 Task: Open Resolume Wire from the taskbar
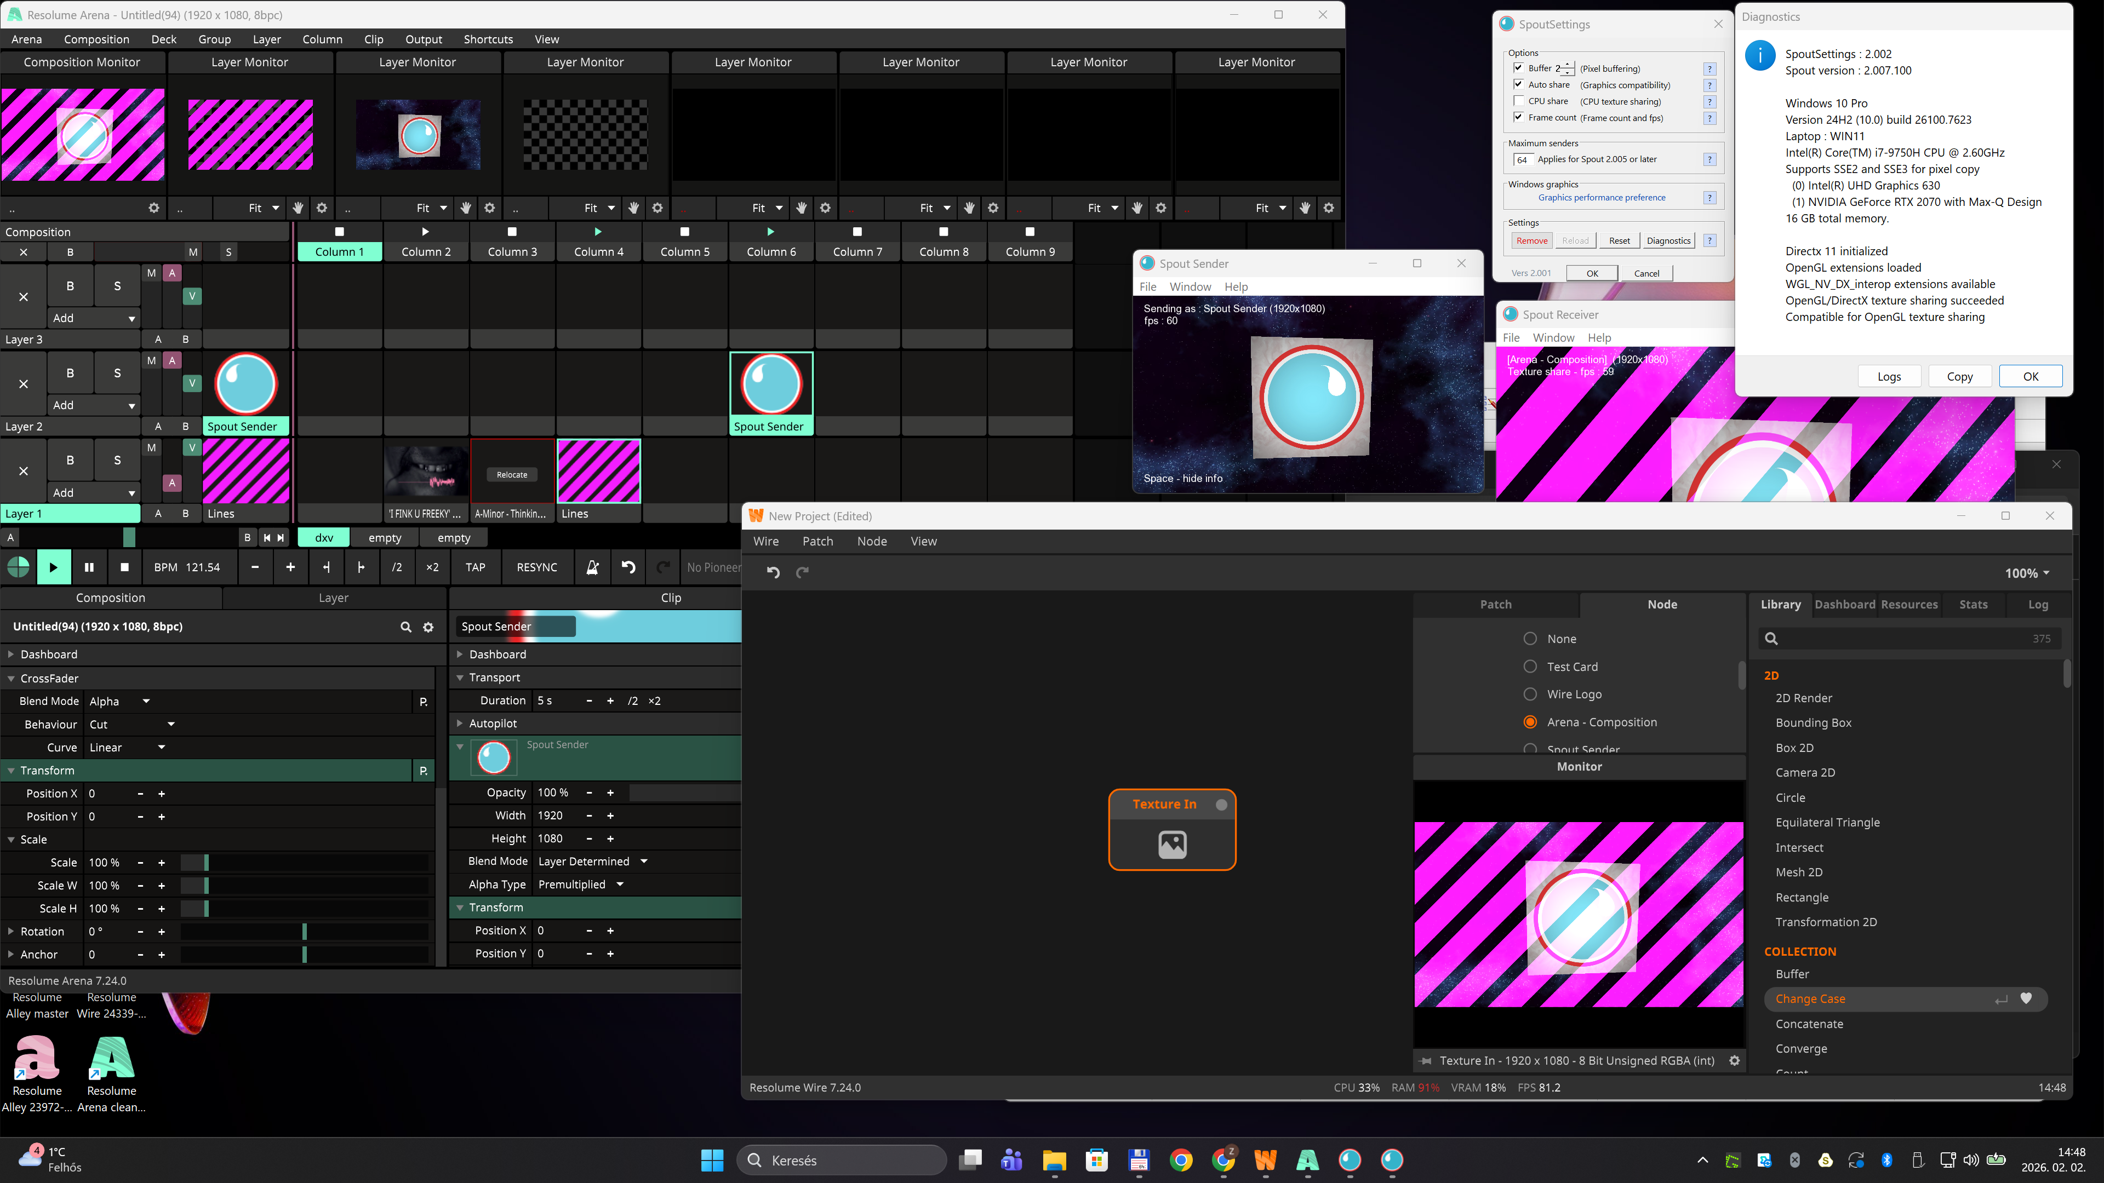[x=1265, y=1159]
